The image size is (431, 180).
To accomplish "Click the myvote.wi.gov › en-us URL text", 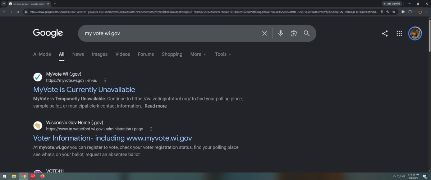I will [x=72, y=80].
